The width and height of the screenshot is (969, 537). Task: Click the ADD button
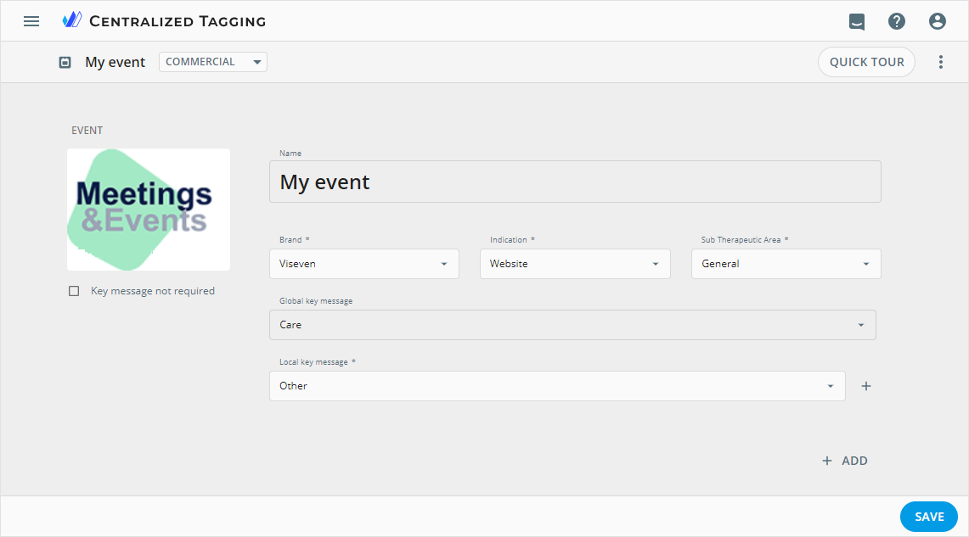tap(845, 461)
